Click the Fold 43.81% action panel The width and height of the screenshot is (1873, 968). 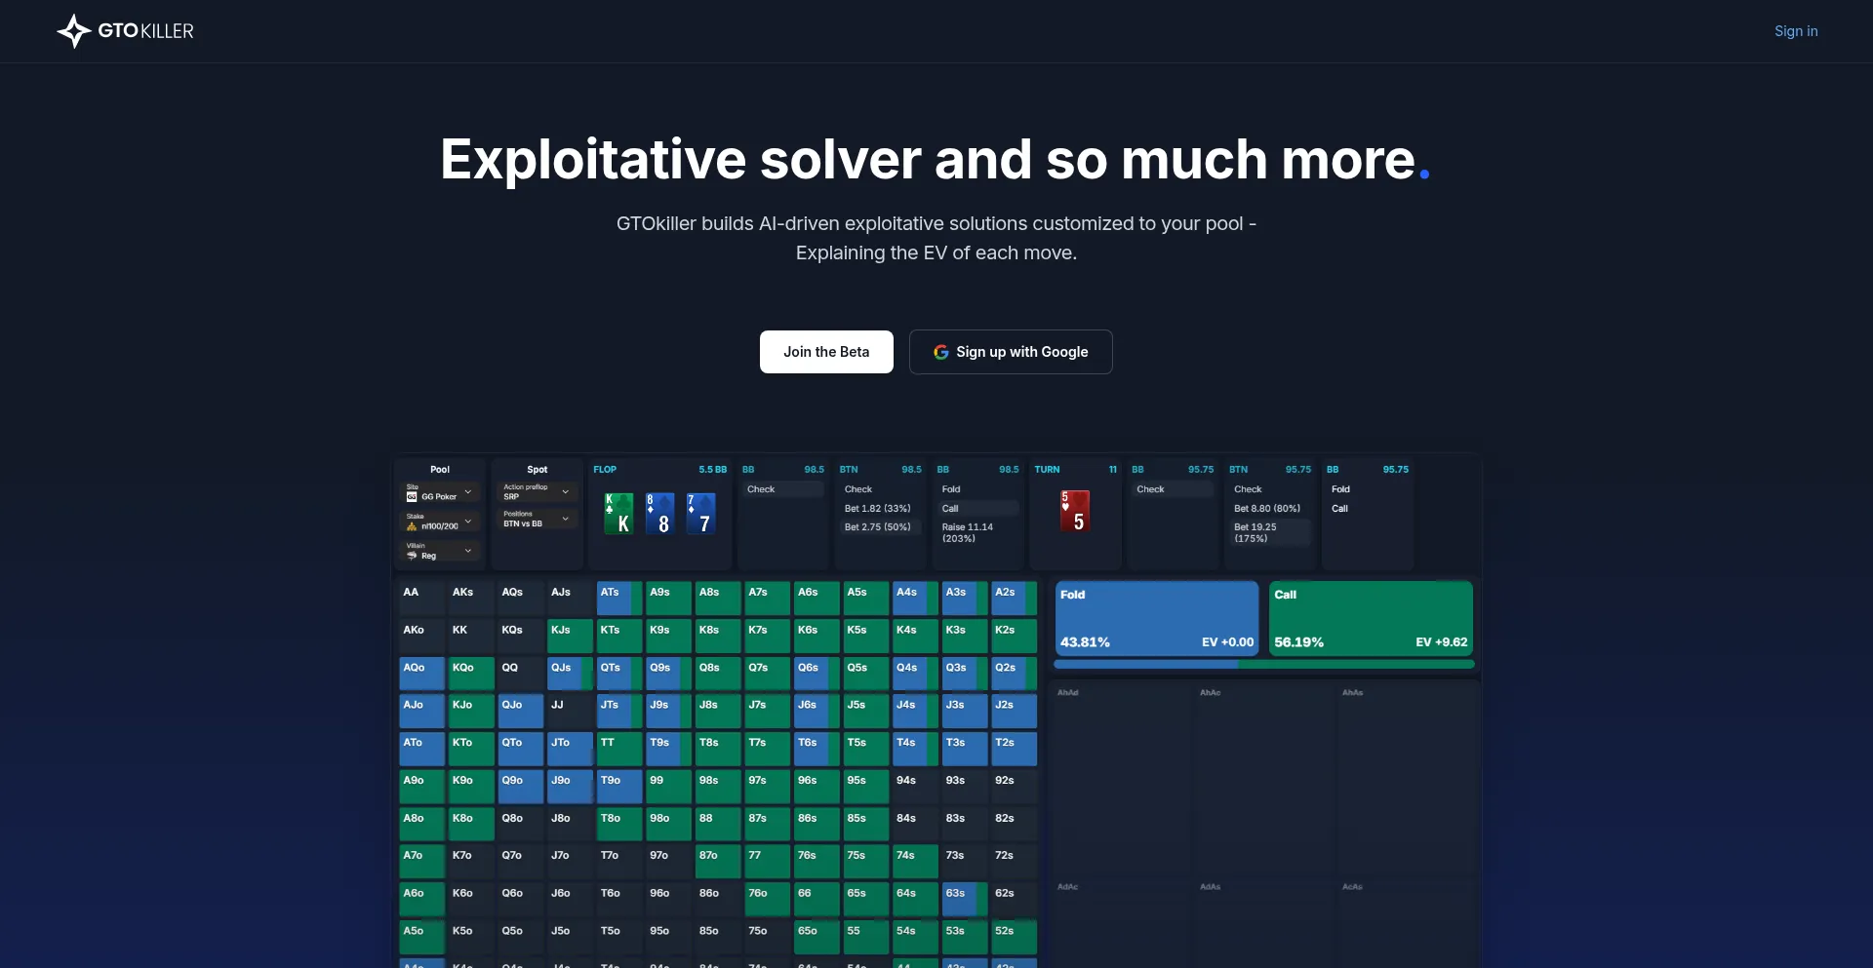pos(1156,618)
